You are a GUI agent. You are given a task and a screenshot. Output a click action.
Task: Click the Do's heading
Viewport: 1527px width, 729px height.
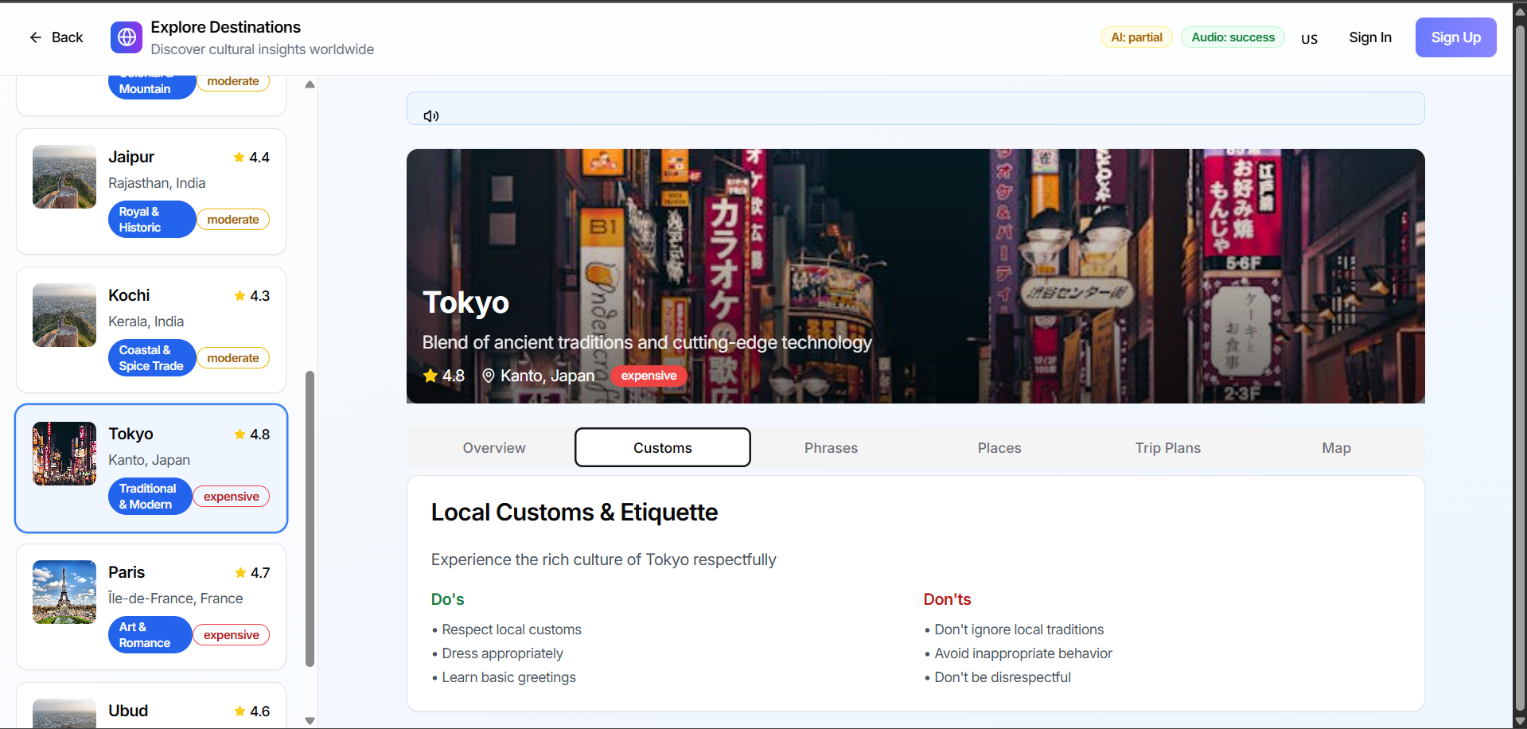(x=448, y=599)
